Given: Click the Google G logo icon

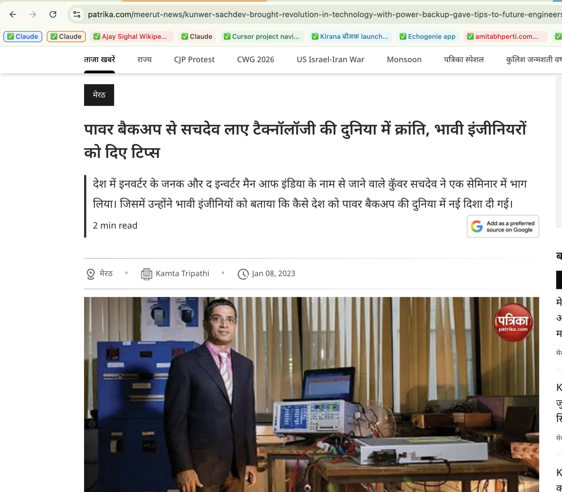Looking at the screenshot, I should [477, 227].
